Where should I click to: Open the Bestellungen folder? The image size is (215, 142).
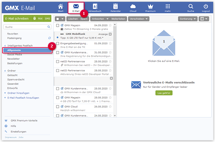(15, 63)
